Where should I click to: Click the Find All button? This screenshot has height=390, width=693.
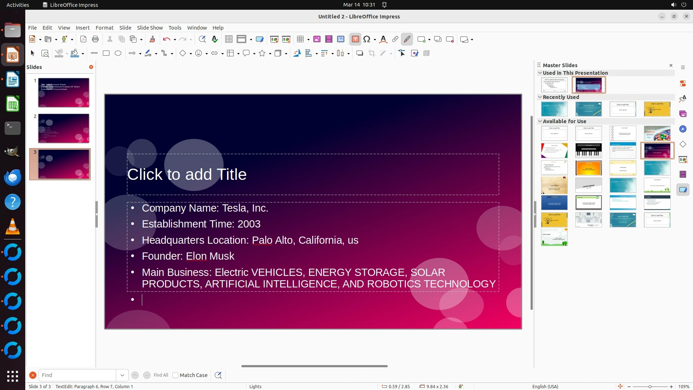pos(161,375)
